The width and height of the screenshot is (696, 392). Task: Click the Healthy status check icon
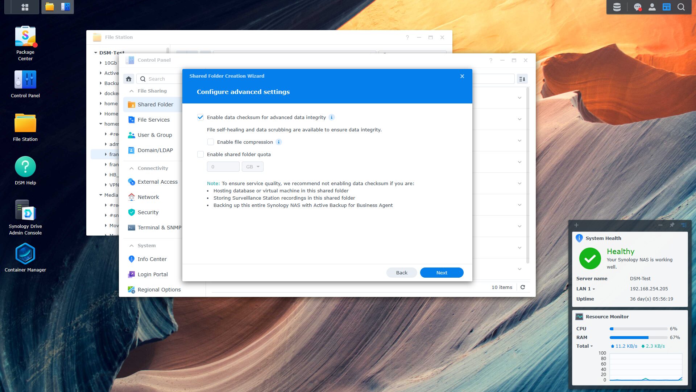coord(590,258)
